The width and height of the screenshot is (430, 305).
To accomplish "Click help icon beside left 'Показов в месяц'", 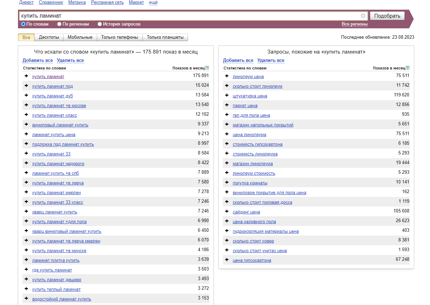I will click(x=207, y=68).
